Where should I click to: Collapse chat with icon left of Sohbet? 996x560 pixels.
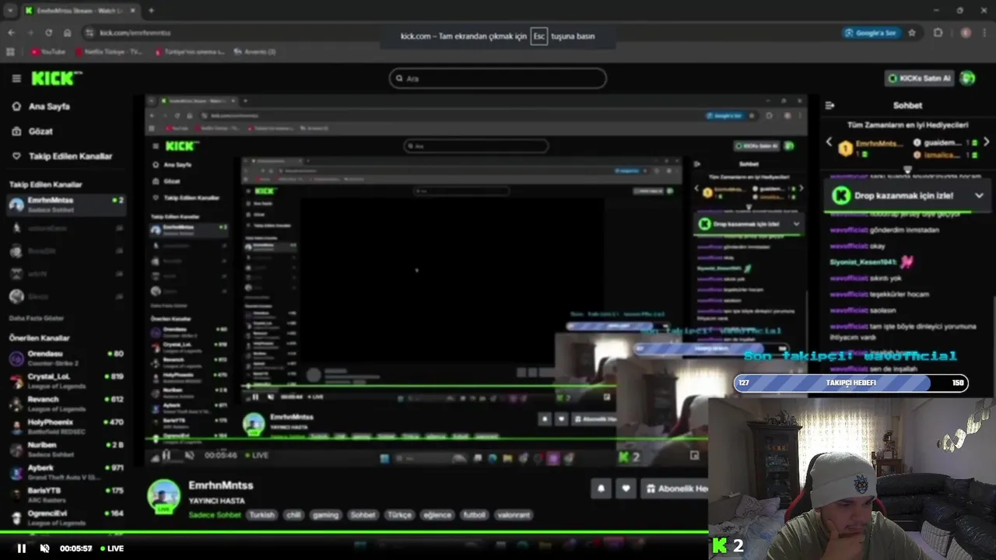(x=829, y=105)
